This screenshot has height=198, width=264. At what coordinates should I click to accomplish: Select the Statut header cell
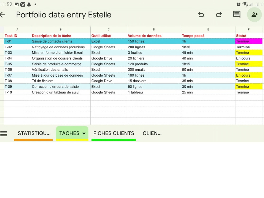[249, 36]
